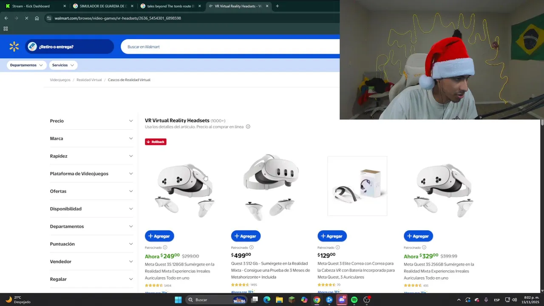The width and height of the screenshot is (544, 306).
Task: Open the Departamentos dropdown in header
Action: [x=26, y=65]
